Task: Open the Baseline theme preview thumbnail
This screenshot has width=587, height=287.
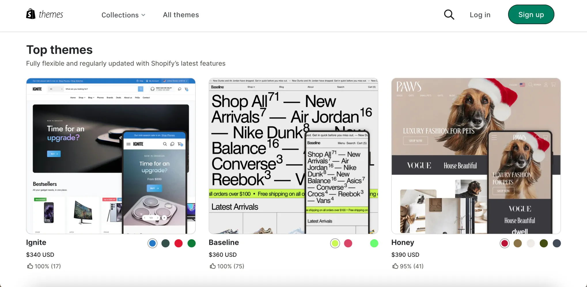Action: [x=293, y=156]
